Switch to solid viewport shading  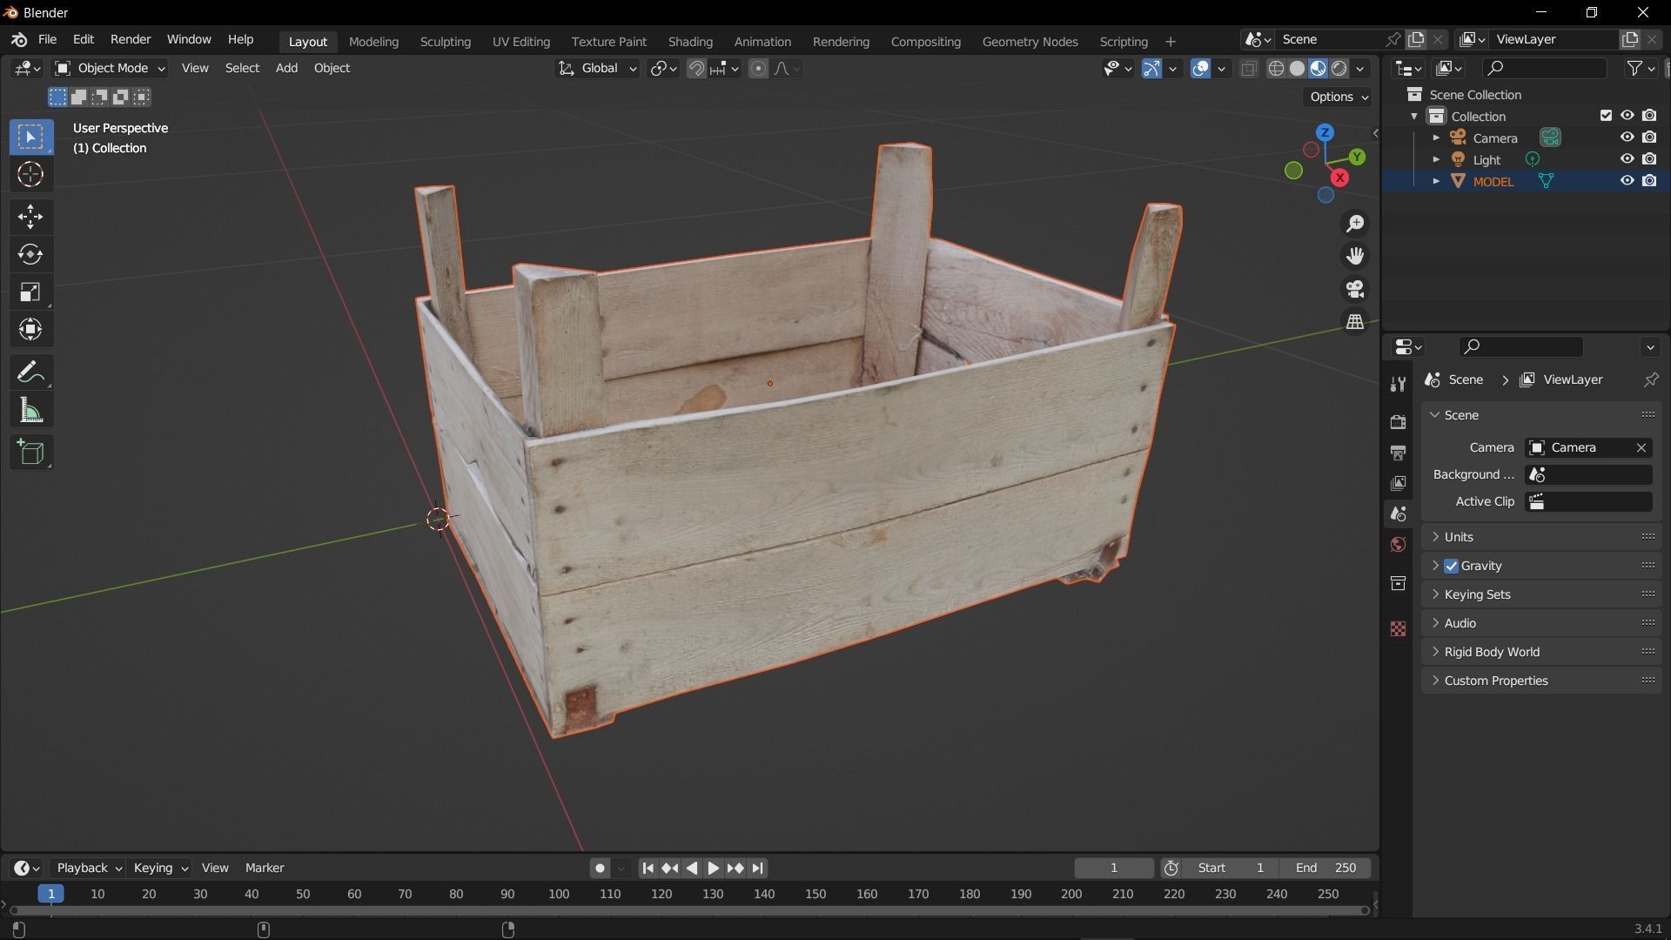pyautogui.click(x=1297, y=69)
